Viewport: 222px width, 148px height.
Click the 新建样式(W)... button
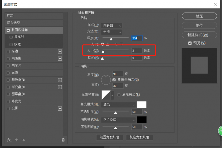click(199, 35)
